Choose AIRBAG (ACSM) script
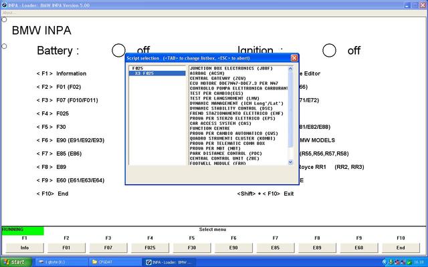The height and width of the screenshot is (267, 428). pyautogui.click(x=207, y=73)
